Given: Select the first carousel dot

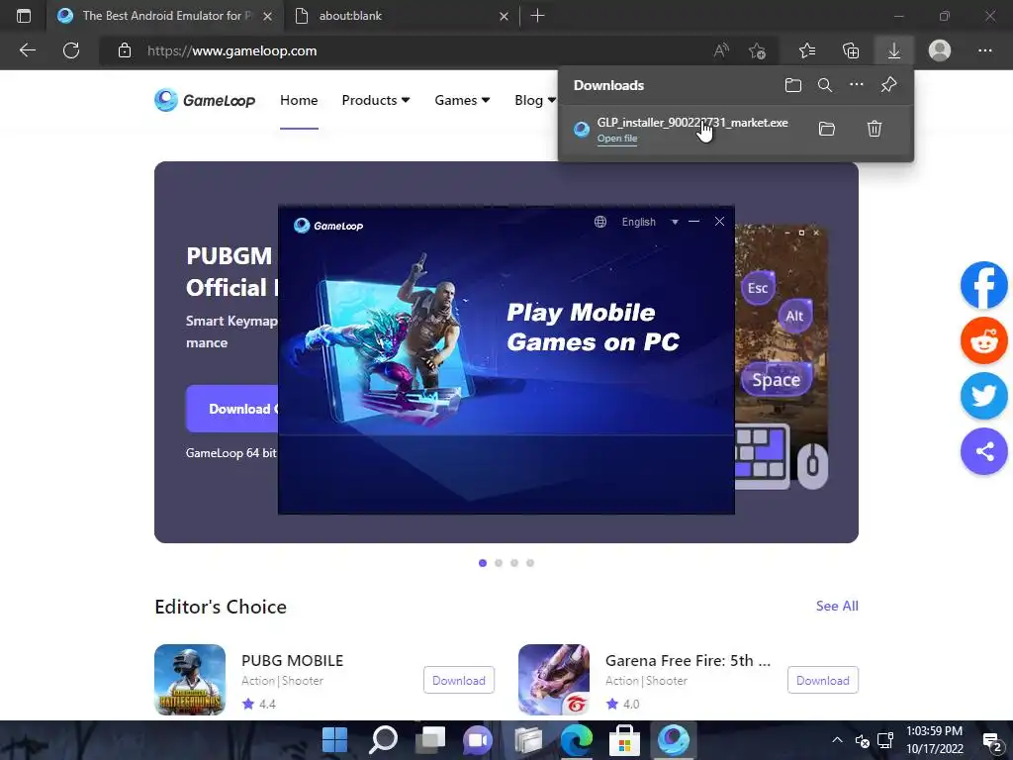Looking at the screenshot, I should (483, 563).
